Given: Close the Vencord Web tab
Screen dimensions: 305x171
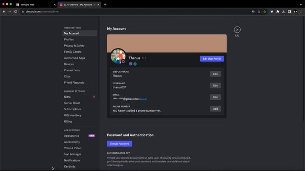Looking at the screenshot, I should tap(55, 5).
